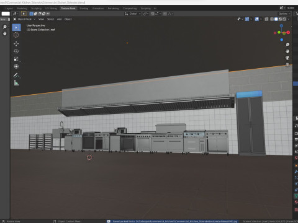
Task: Open the Tool properties tab
Action: click(x=296, y=126)
